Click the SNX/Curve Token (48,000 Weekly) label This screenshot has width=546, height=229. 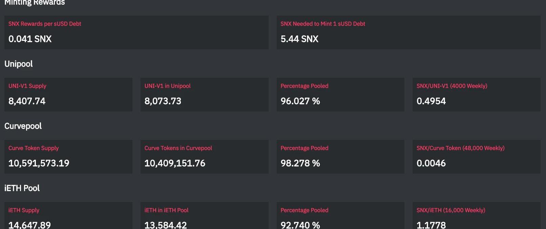[460, 148]
